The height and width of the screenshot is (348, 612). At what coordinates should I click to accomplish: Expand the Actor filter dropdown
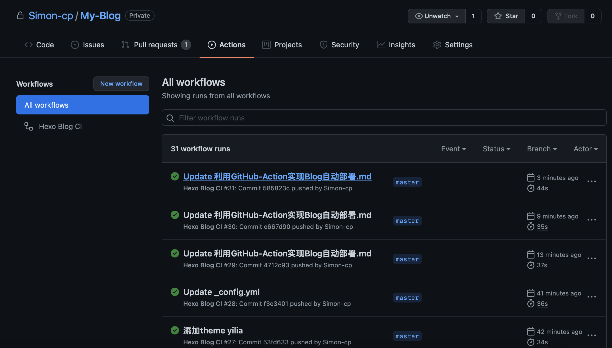pos(586,149)
